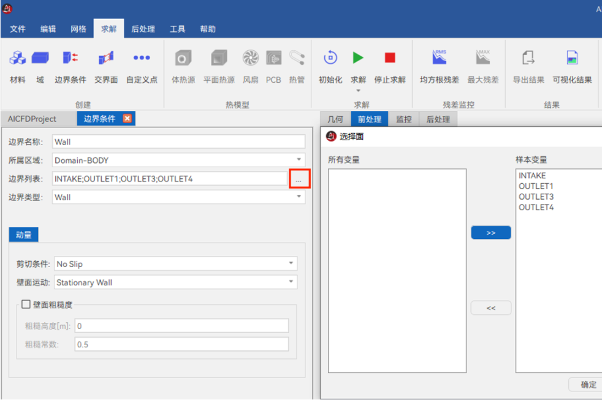Click the 确定 confirm button
Screen dimensions: 602x400
[587, 385]
